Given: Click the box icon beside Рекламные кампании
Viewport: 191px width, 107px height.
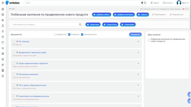Looking at the screenshot, I should point(17,74).
